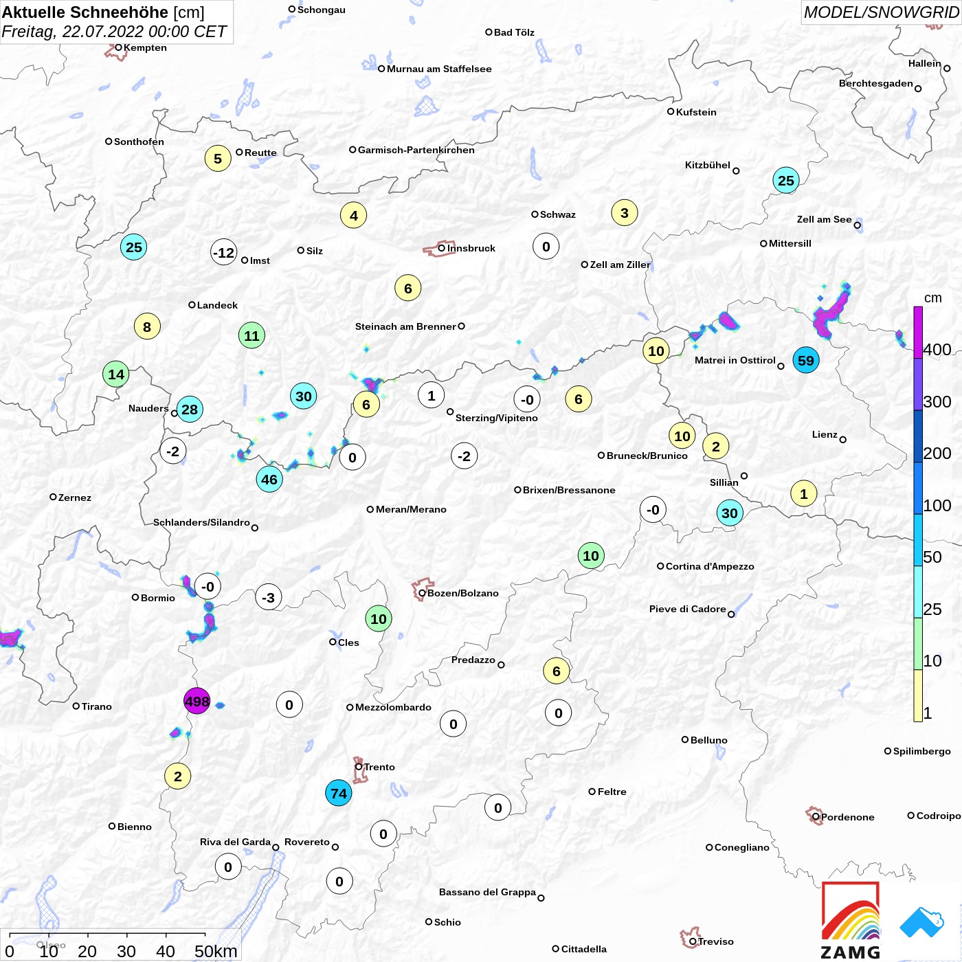The width and height of the screenshot is (962, 962).
Task: Click the Lienz city label
Action: point(825,434)
